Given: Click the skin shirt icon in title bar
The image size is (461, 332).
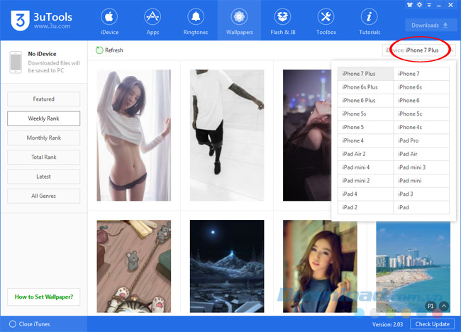Looking at the screenshot, I should point(409,5).
